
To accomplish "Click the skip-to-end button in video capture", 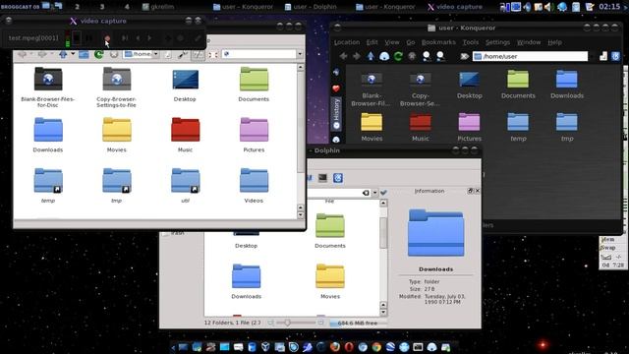I will click(125, 38).
